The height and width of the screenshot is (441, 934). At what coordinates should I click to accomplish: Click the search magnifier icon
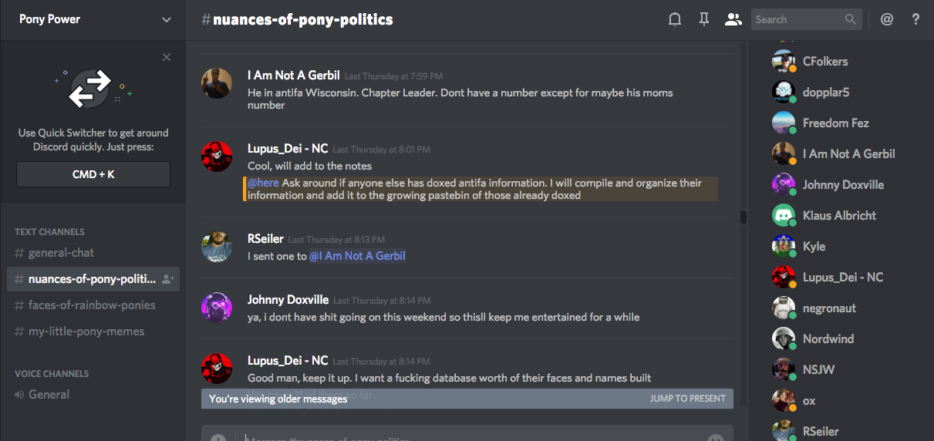pyautogui.click(x=850, y=20)
